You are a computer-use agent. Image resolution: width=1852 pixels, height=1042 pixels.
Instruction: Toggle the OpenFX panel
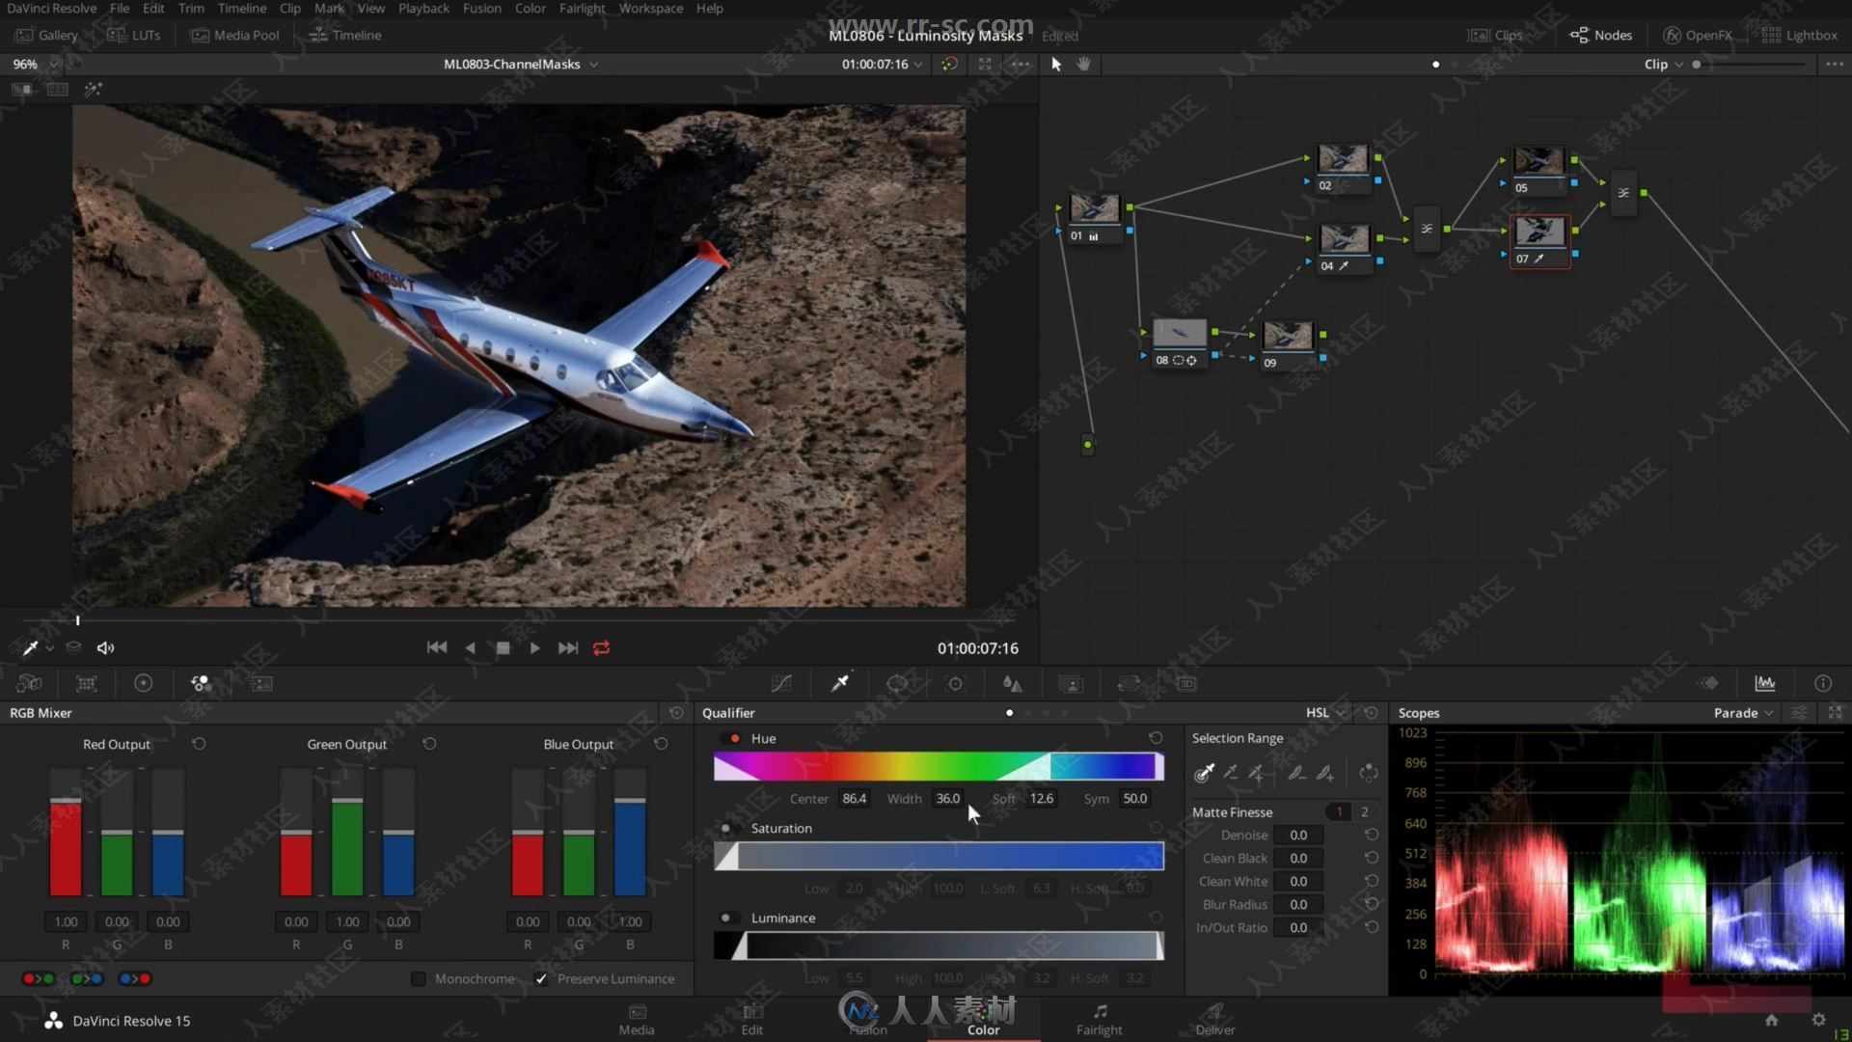1698,35
